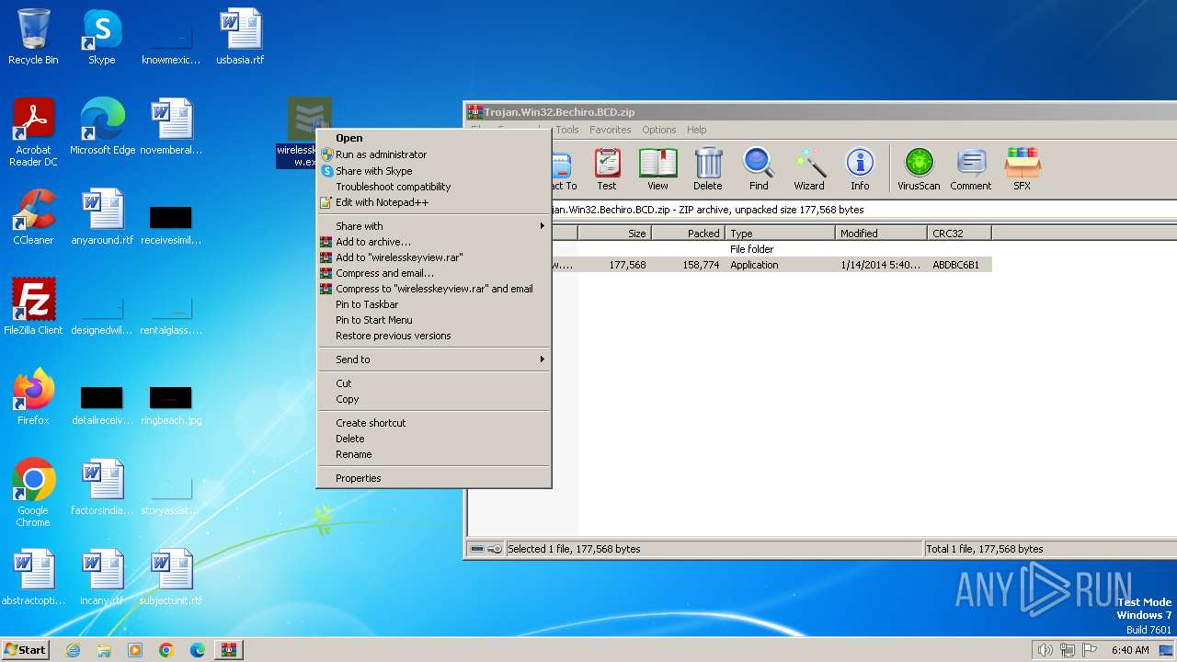This screenshot has width=1177, height=662.
Task: Choose Restore previous versions
Action: click(433, 336)
